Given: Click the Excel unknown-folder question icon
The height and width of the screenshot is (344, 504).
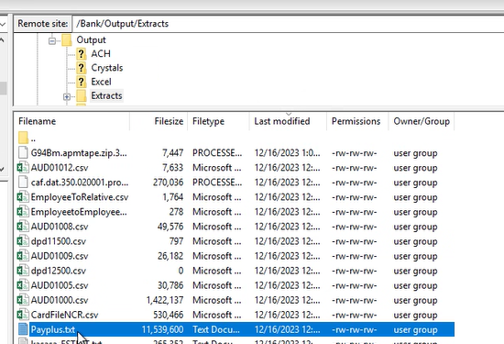Looking at the screenshot, I should 81,82.
